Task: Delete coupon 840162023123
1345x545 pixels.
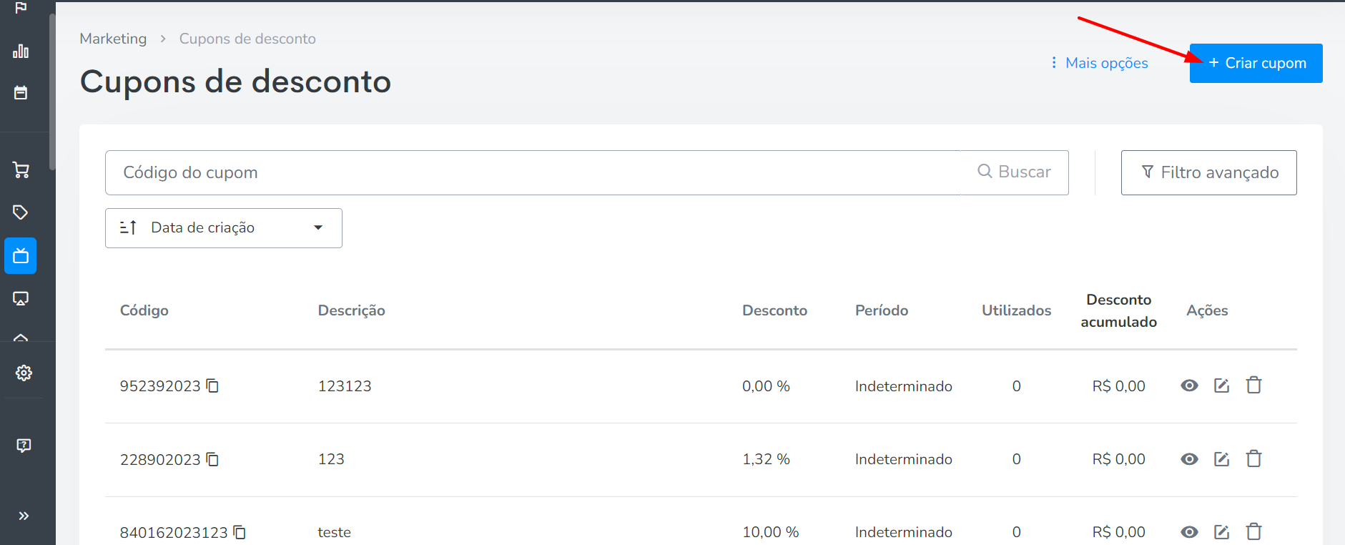Action: point(1254,531)
